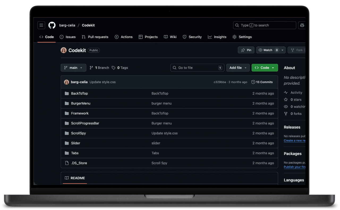Click the Go to file field
Screen dimensions: 340x210
197,68
